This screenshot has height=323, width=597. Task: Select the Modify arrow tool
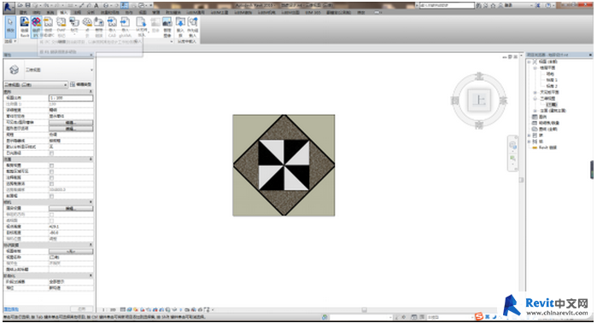(x=10, y=26)
